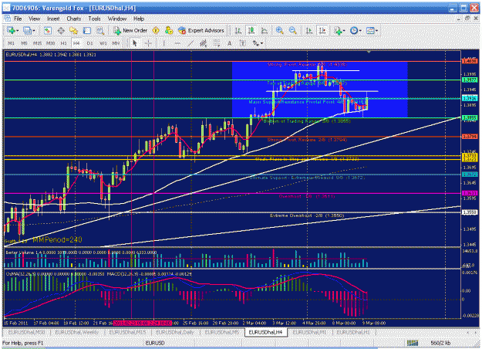This screenshot has width=482, height=349.
Task: Click the New Order button
Action: (x=130, y=30)
